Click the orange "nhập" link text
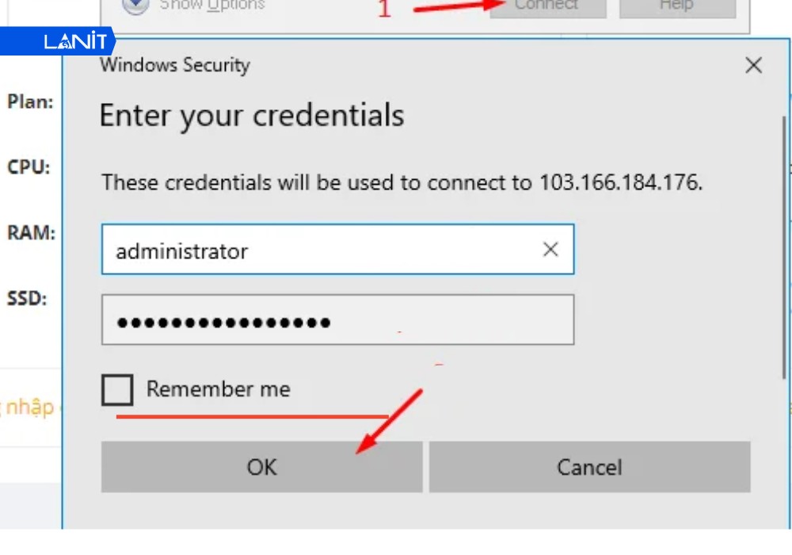Viewport: 792px width, 555px height. click(29, 408)
